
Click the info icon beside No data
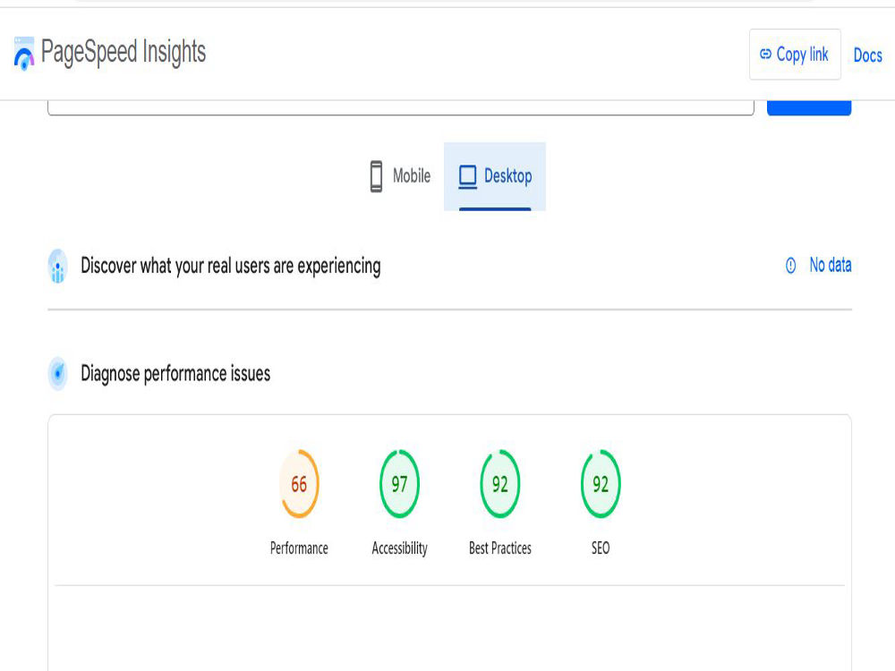pos(790,266)
